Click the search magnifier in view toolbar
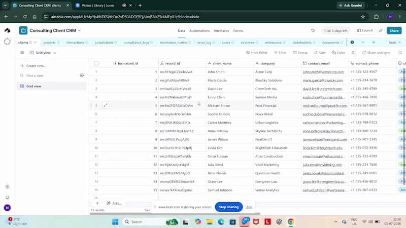 click(400, 53)
